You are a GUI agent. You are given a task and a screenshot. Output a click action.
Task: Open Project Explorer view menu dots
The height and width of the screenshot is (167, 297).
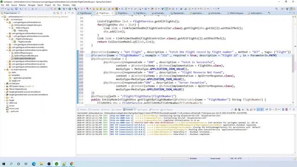65,13
